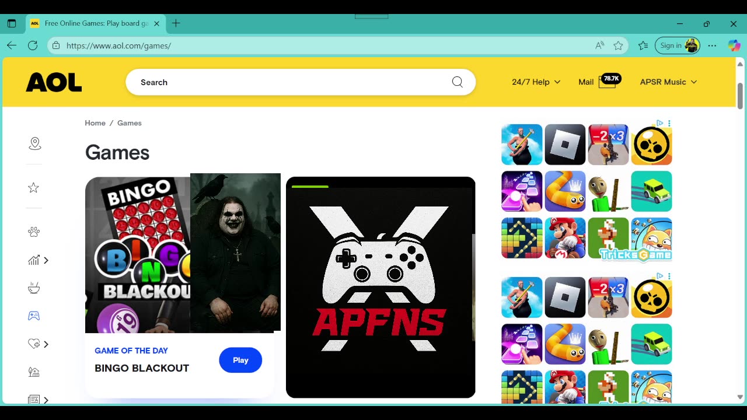Screen dimensions: 747x420
Task: Close the Free Online Games tab
Action: (156, 23)
